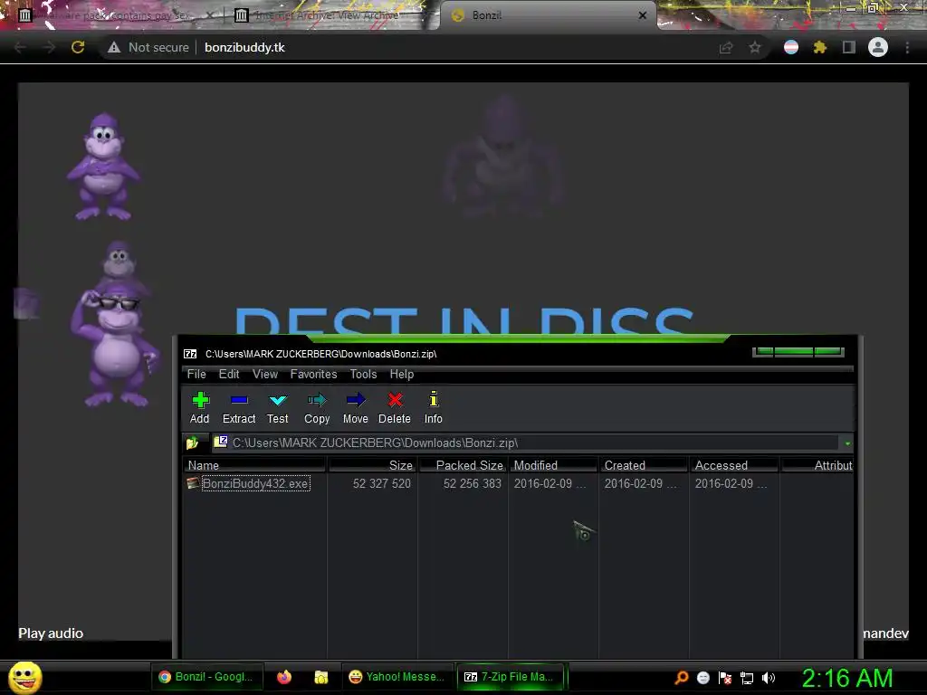The image size is (927, 695).
Task: Open file Info in 7-Zip
Action: click(434, 408)
